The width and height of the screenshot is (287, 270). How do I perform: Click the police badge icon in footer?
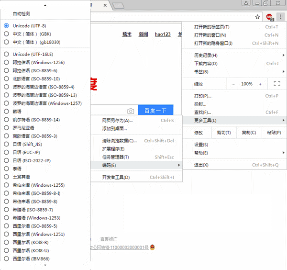(152, 247)
